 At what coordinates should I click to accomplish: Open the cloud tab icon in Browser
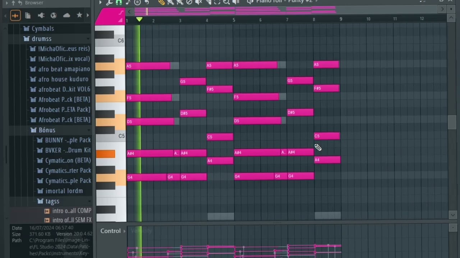66,15
